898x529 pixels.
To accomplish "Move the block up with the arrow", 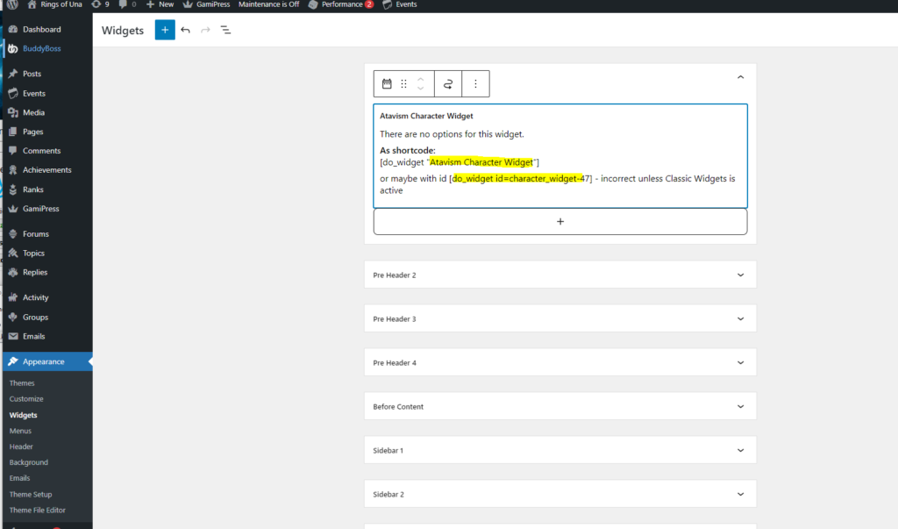I will (x=421, y=79).
